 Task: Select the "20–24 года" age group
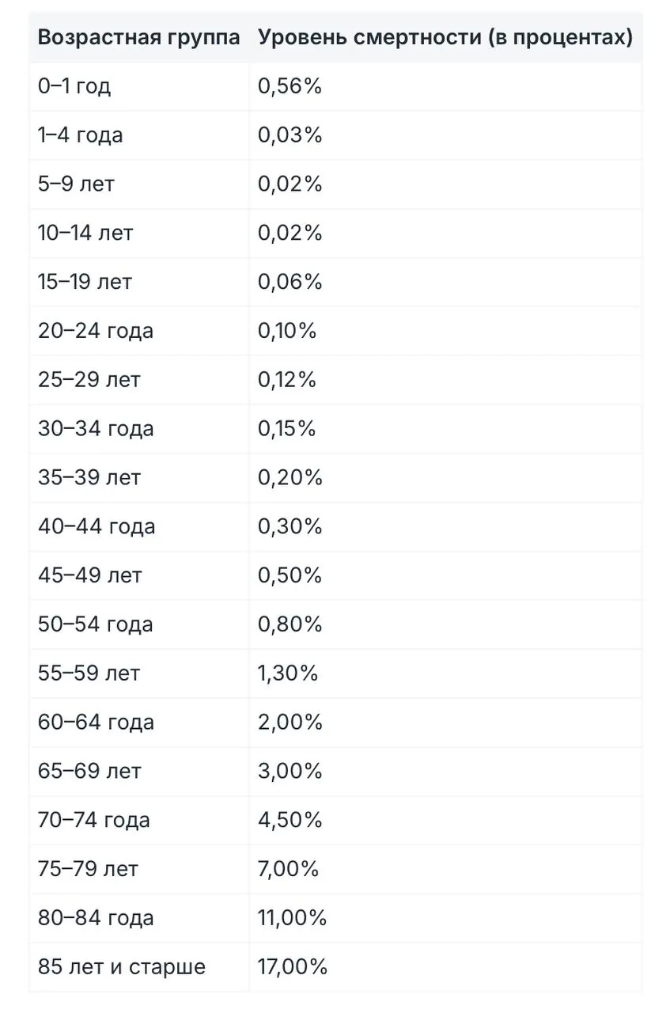pyautogui.click(x=96, y=331)
